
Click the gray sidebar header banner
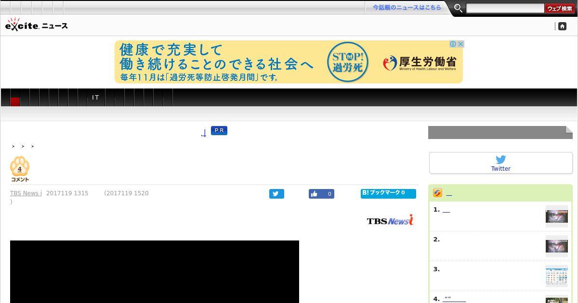[500, 133]
